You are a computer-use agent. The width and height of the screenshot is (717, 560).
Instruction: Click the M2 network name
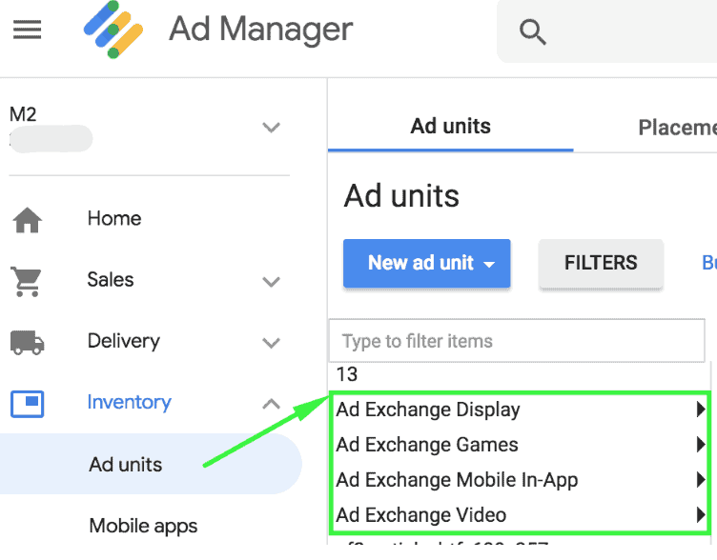(23, 114)
